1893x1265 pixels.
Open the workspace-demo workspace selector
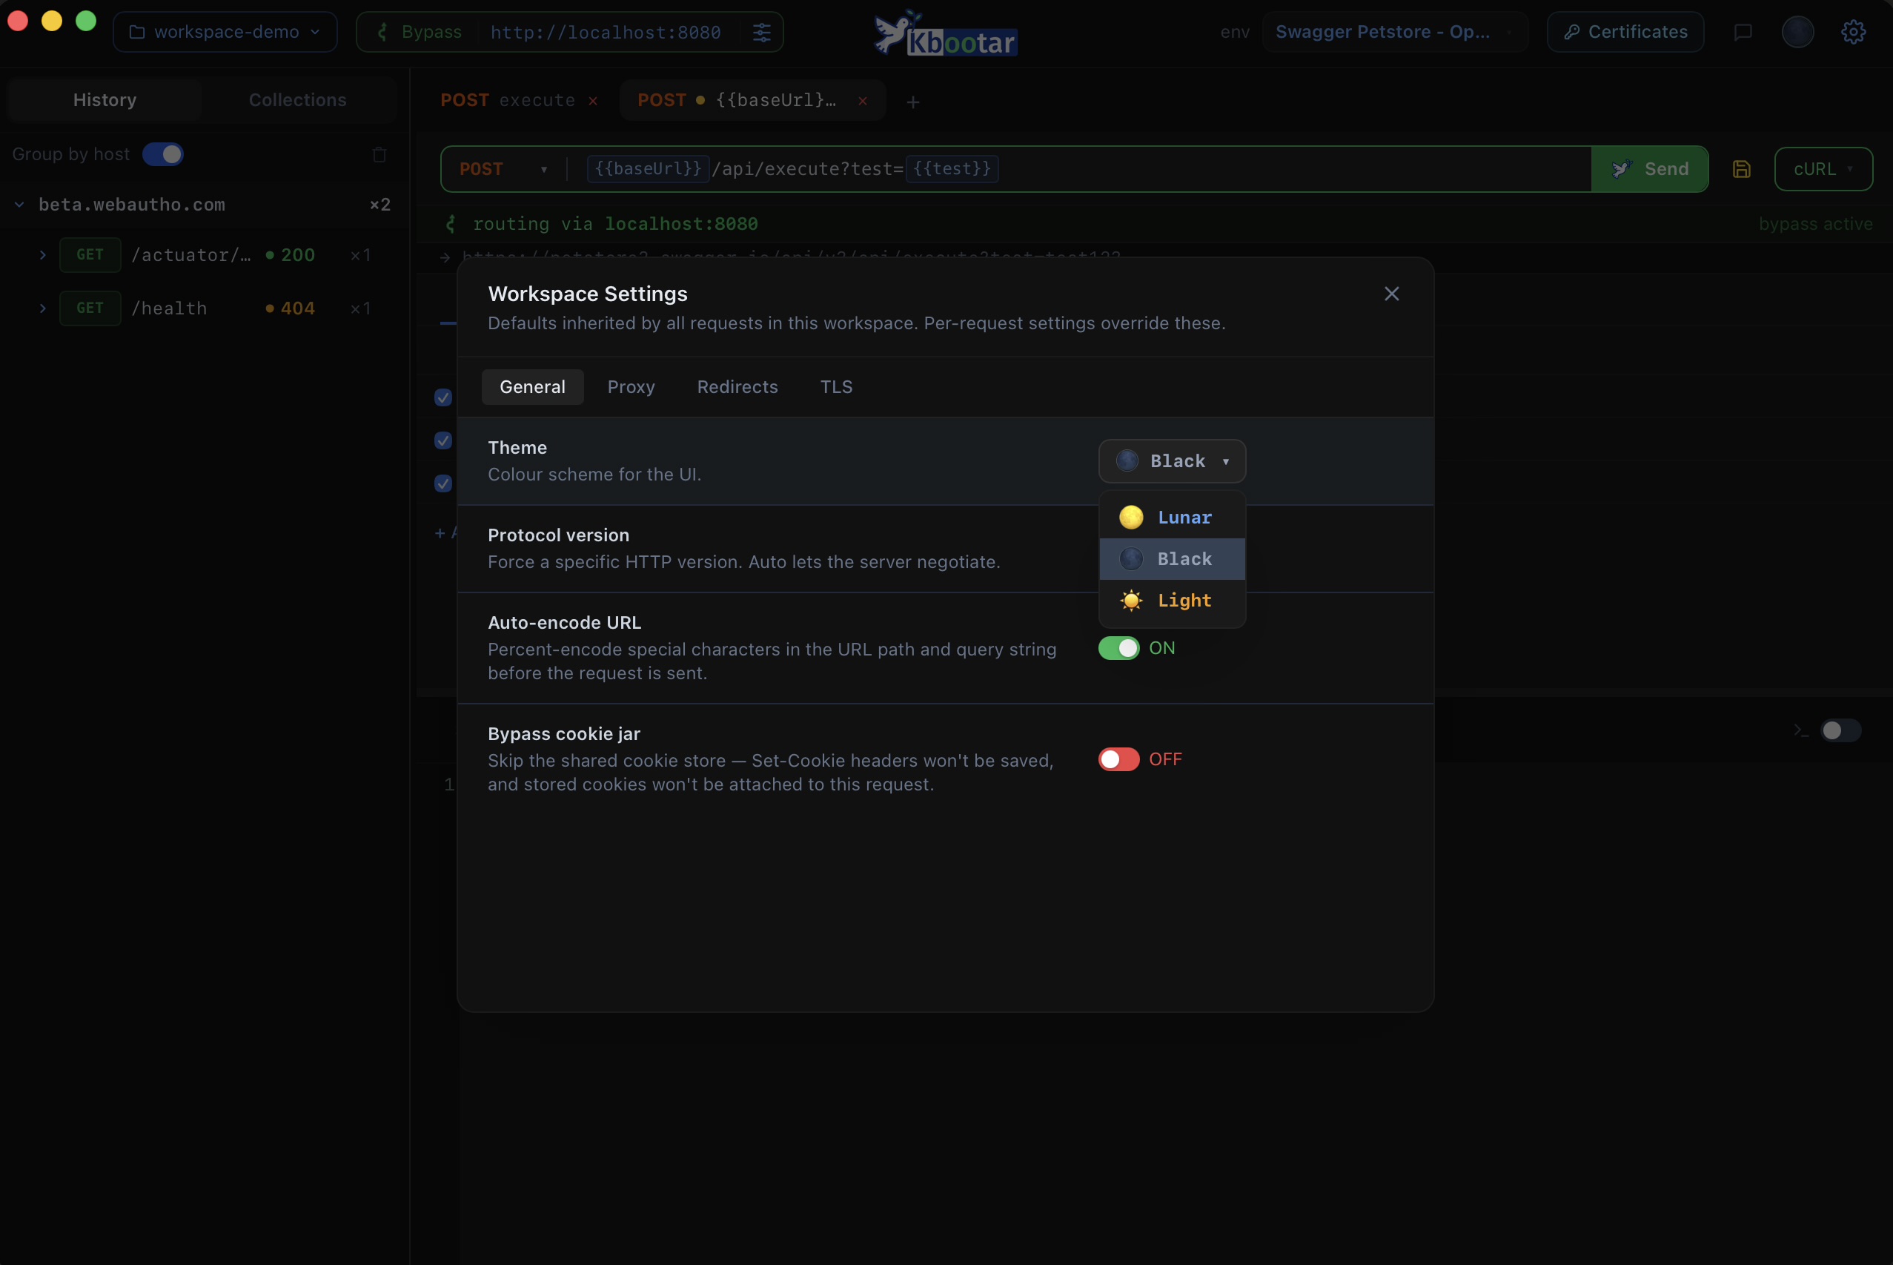pos(225,31)
